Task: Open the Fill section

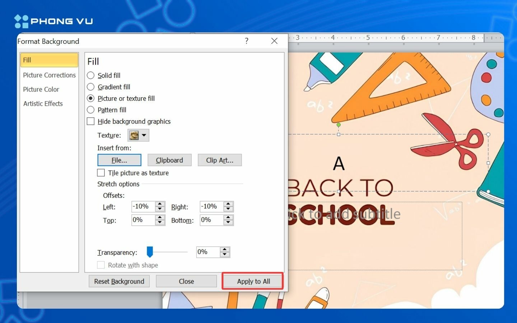Action: tap(49, 60)
